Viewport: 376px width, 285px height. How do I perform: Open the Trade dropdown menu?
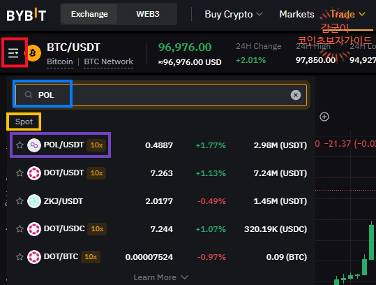coord(347,15)
